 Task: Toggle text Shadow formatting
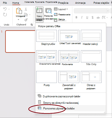point(92,17)
